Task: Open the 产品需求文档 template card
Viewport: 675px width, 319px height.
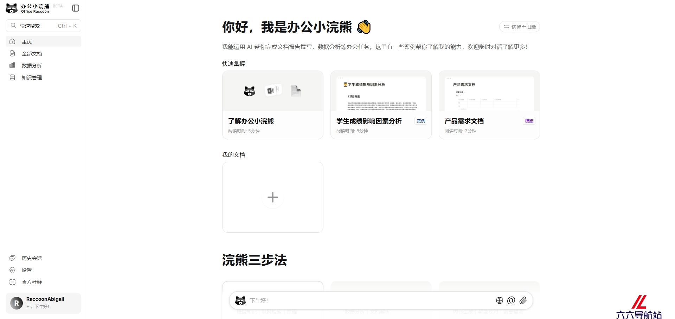Action: click(x=489, y=105)
